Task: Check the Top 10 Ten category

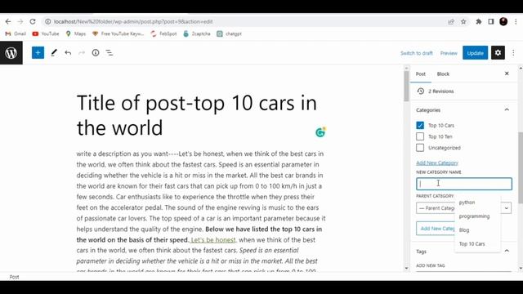Action: [x=420, y=136]
